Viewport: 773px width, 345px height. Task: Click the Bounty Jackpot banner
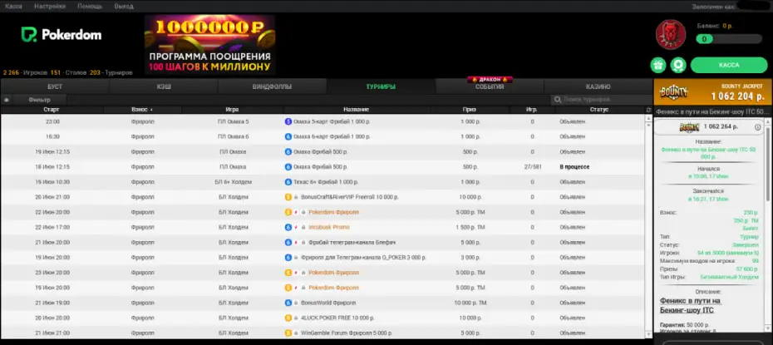pos(712,92)
